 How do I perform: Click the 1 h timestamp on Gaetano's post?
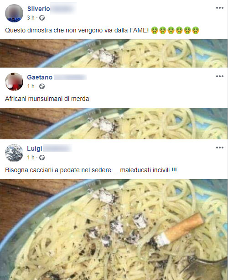31,86
